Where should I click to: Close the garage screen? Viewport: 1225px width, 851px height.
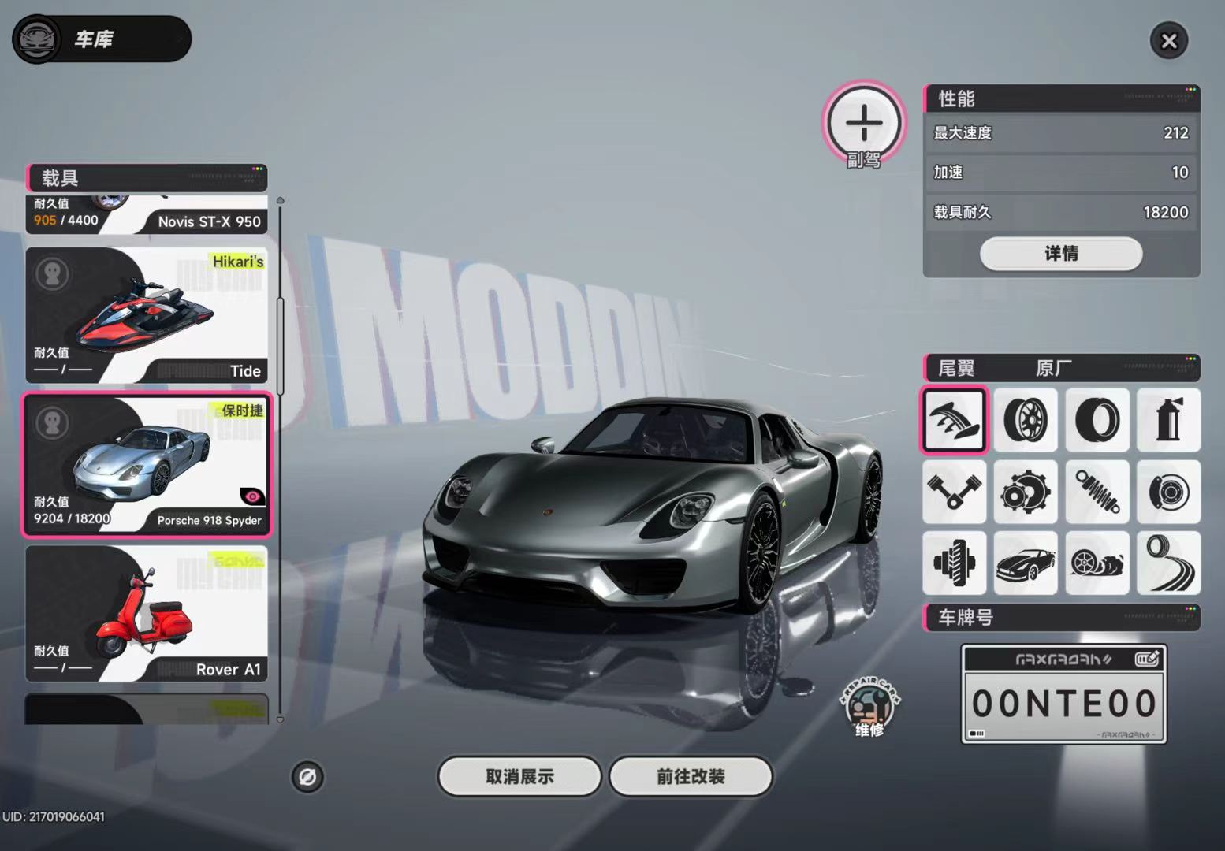(x=1169, y=41)
